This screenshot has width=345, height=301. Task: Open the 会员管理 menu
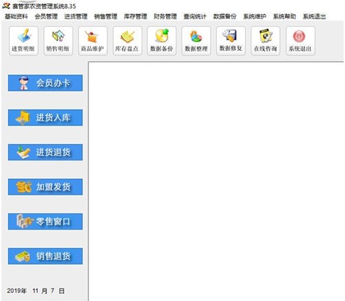pyautogui.click(x=46, y=16)
